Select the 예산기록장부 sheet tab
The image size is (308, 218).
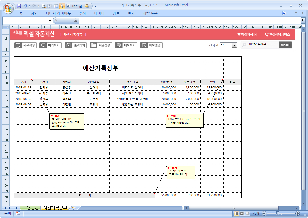coord(55,208)
